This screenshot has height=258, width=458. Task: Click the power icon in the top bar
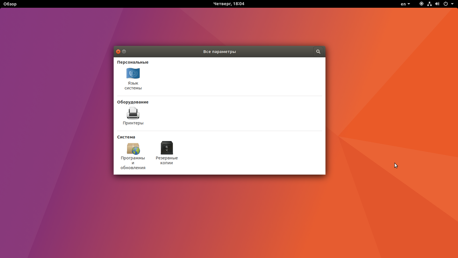(445, 4)
